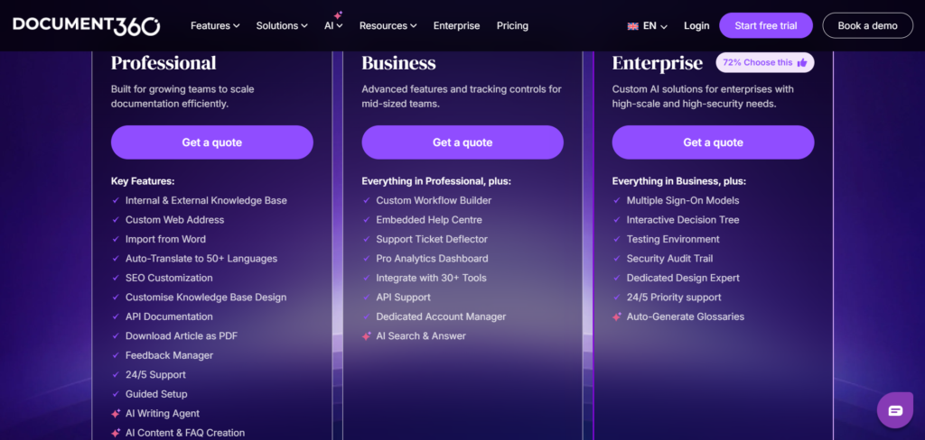The image size is (925, 440).
Task: Click Start free trial button
Action: point(766,26)
